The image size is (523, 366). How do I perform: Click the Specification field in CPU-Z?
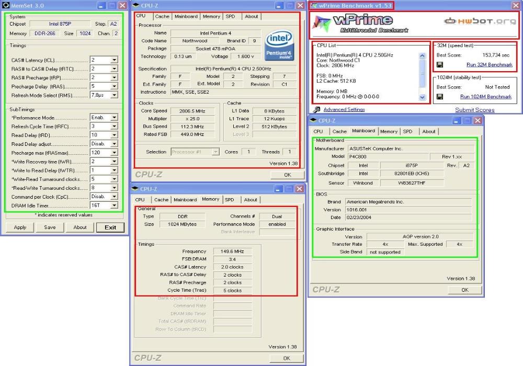click(x=233, y=68)
